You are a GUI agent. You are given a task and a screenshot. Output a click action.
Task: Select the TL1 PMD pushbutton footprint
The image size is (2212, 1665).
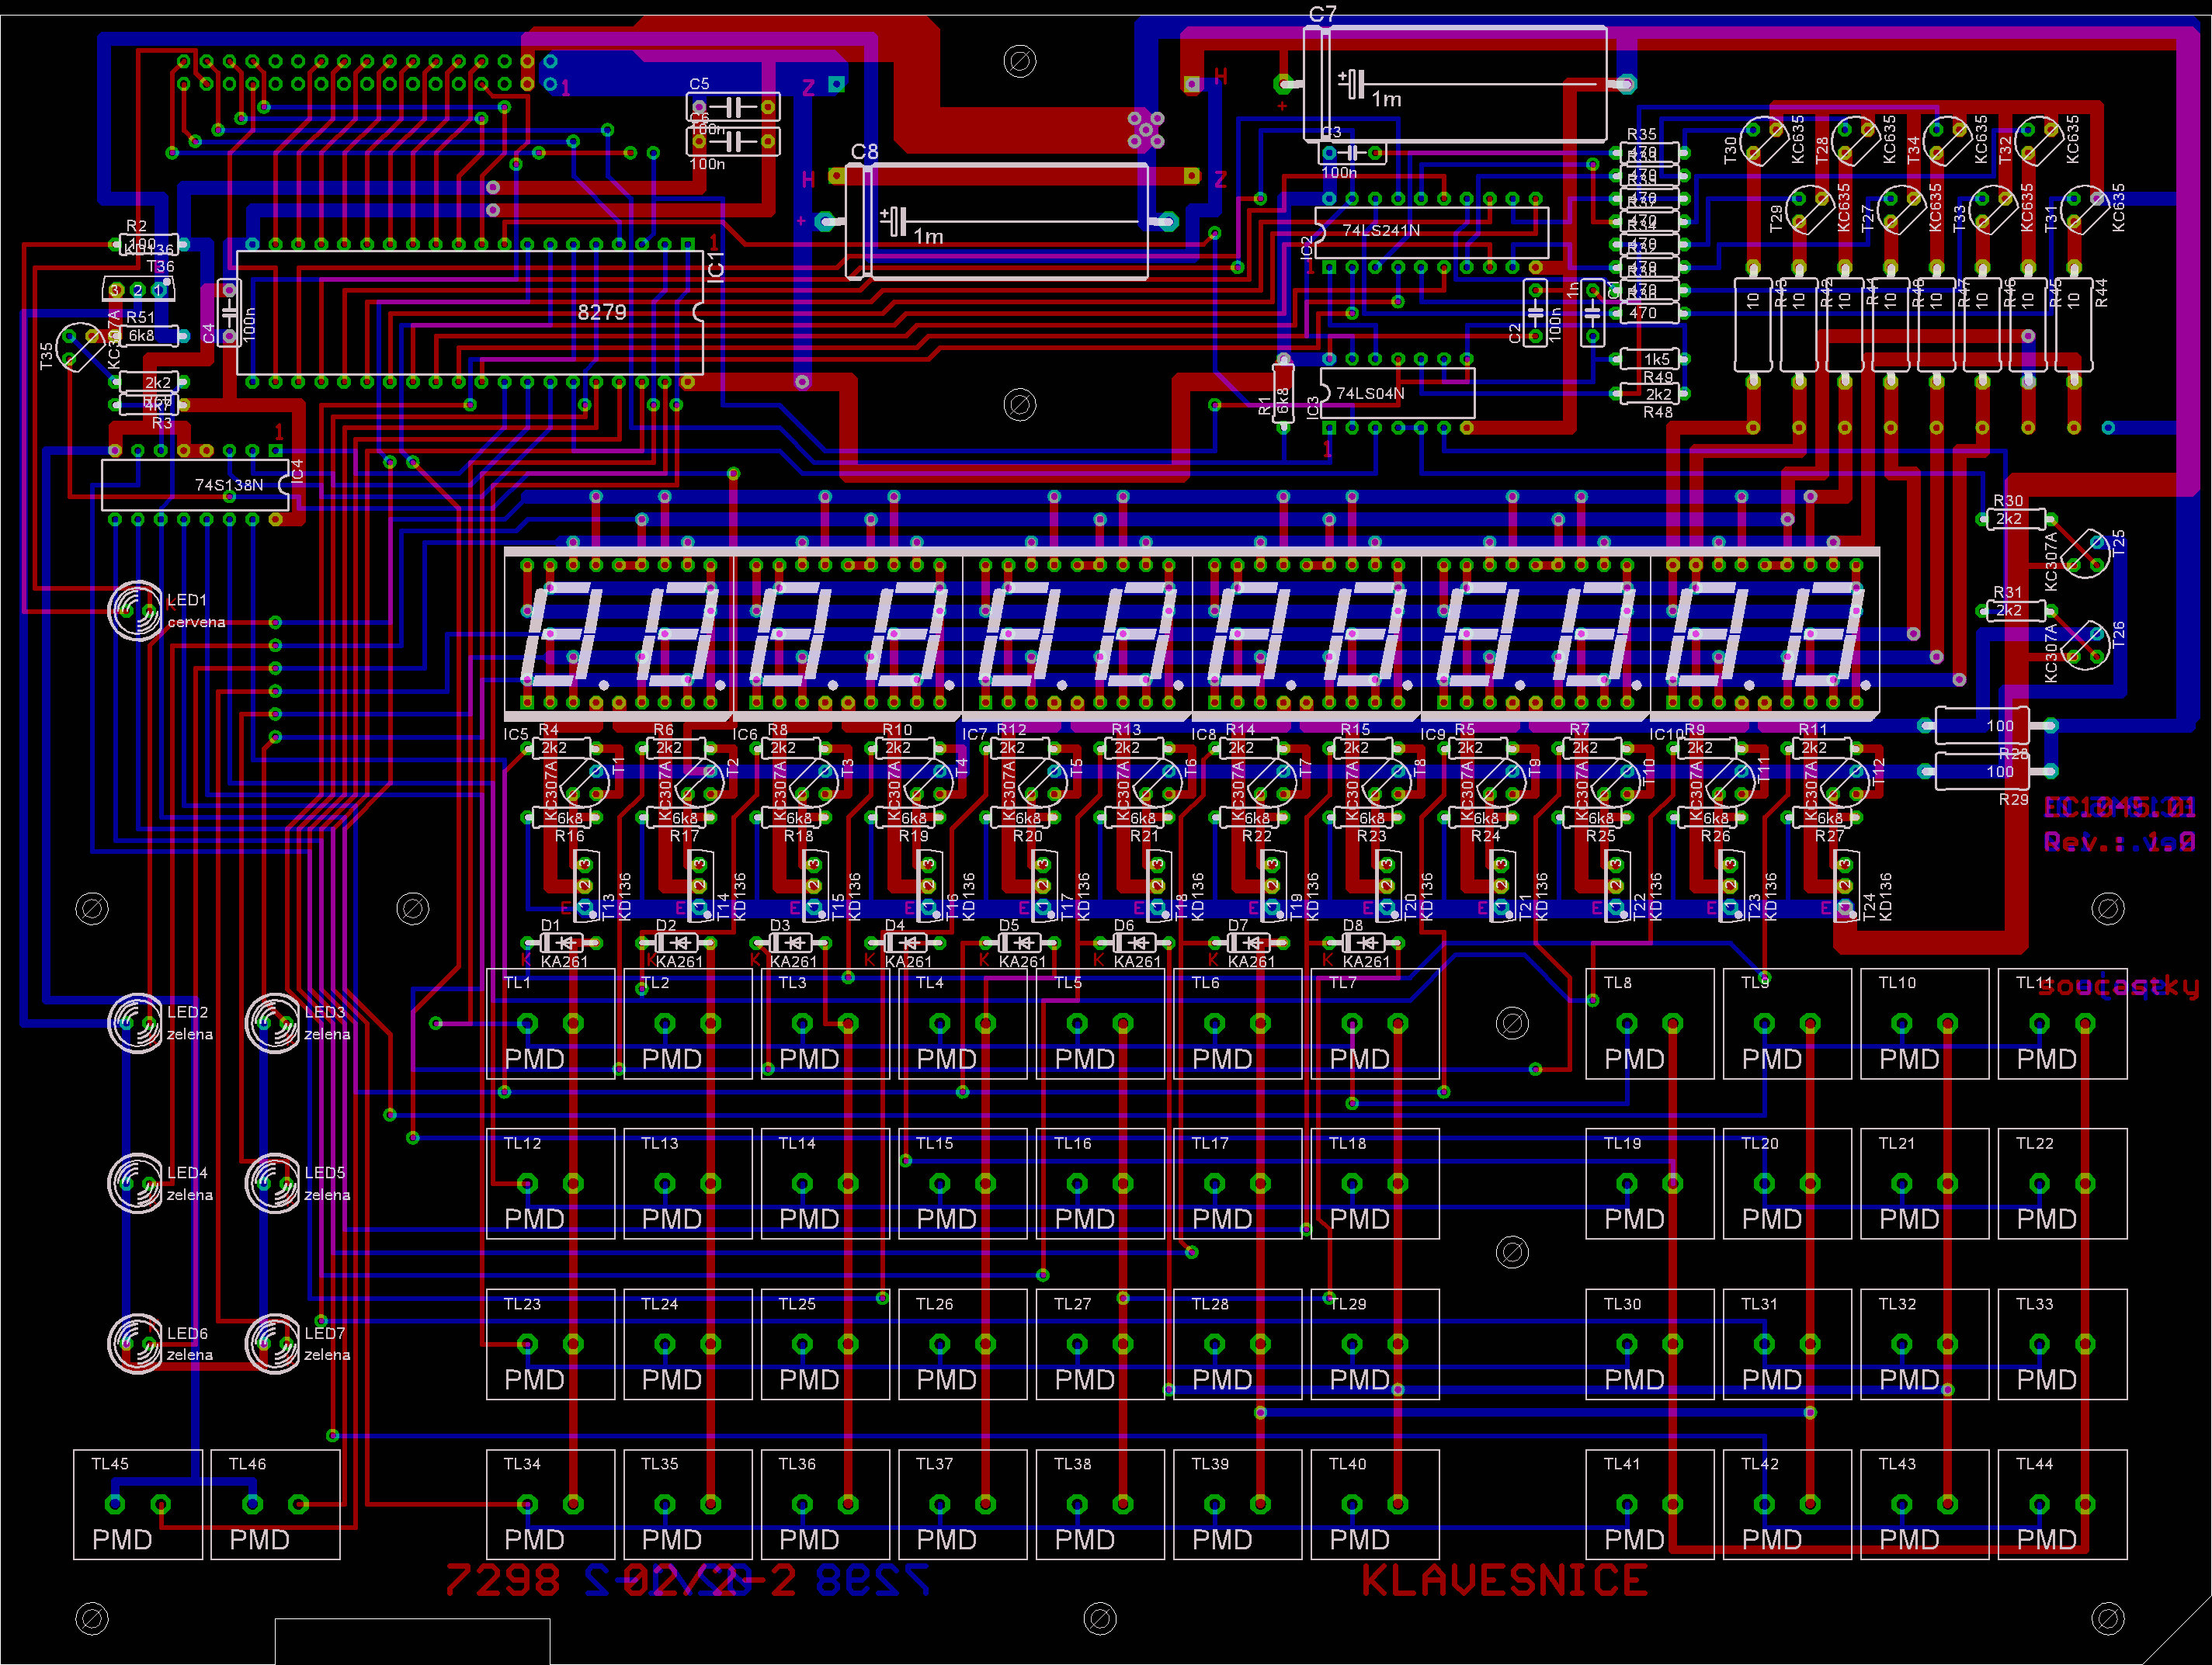point(550,1023)
